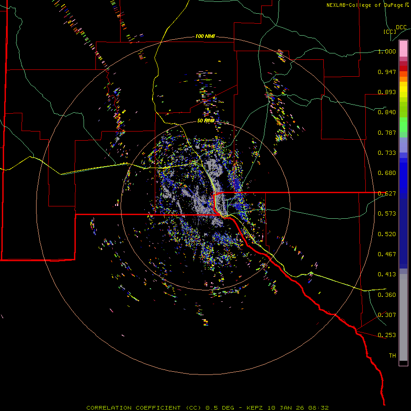Click the 100 NMI range ring label
Screen dimensions: 411x411
tap(205, 36)
